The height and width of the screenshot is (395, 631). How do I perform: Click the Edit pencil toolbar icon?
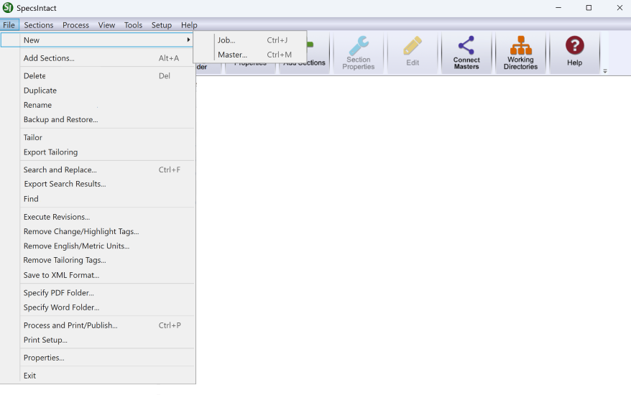(x=413, y=45)
